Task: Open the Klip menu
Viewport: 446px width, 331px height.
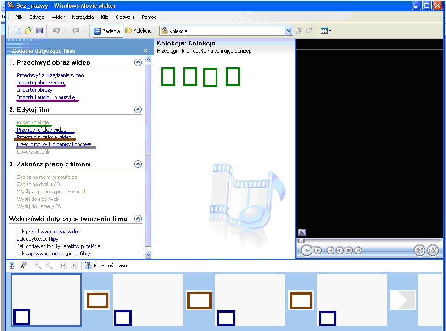Action: point(105,17)
